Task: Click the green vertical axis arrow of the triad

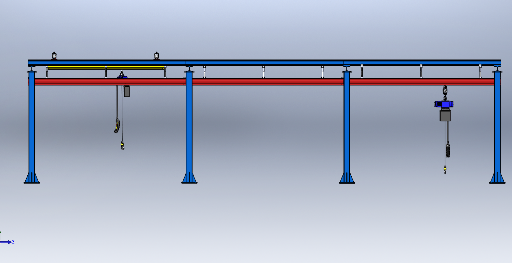Action: click(x=0, y=233)
